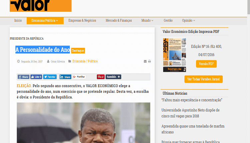Expand the Economia/Política dropdown menu

(x=45, y=21)
